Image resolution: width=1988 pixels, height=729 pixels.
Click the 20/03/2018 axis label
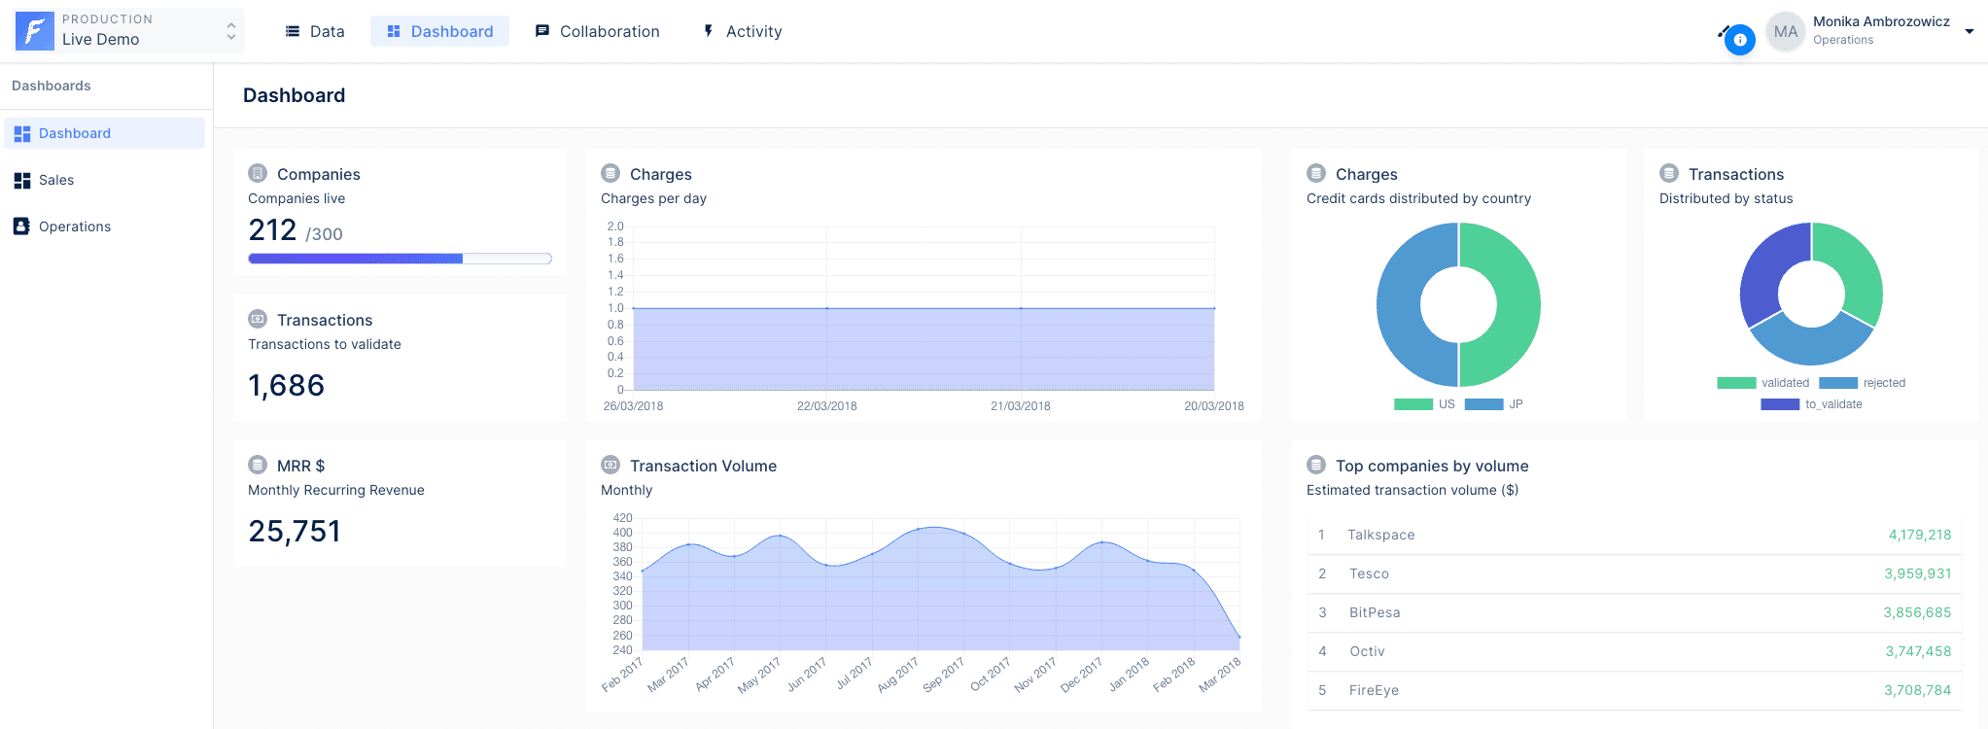tap(1213, 406)
